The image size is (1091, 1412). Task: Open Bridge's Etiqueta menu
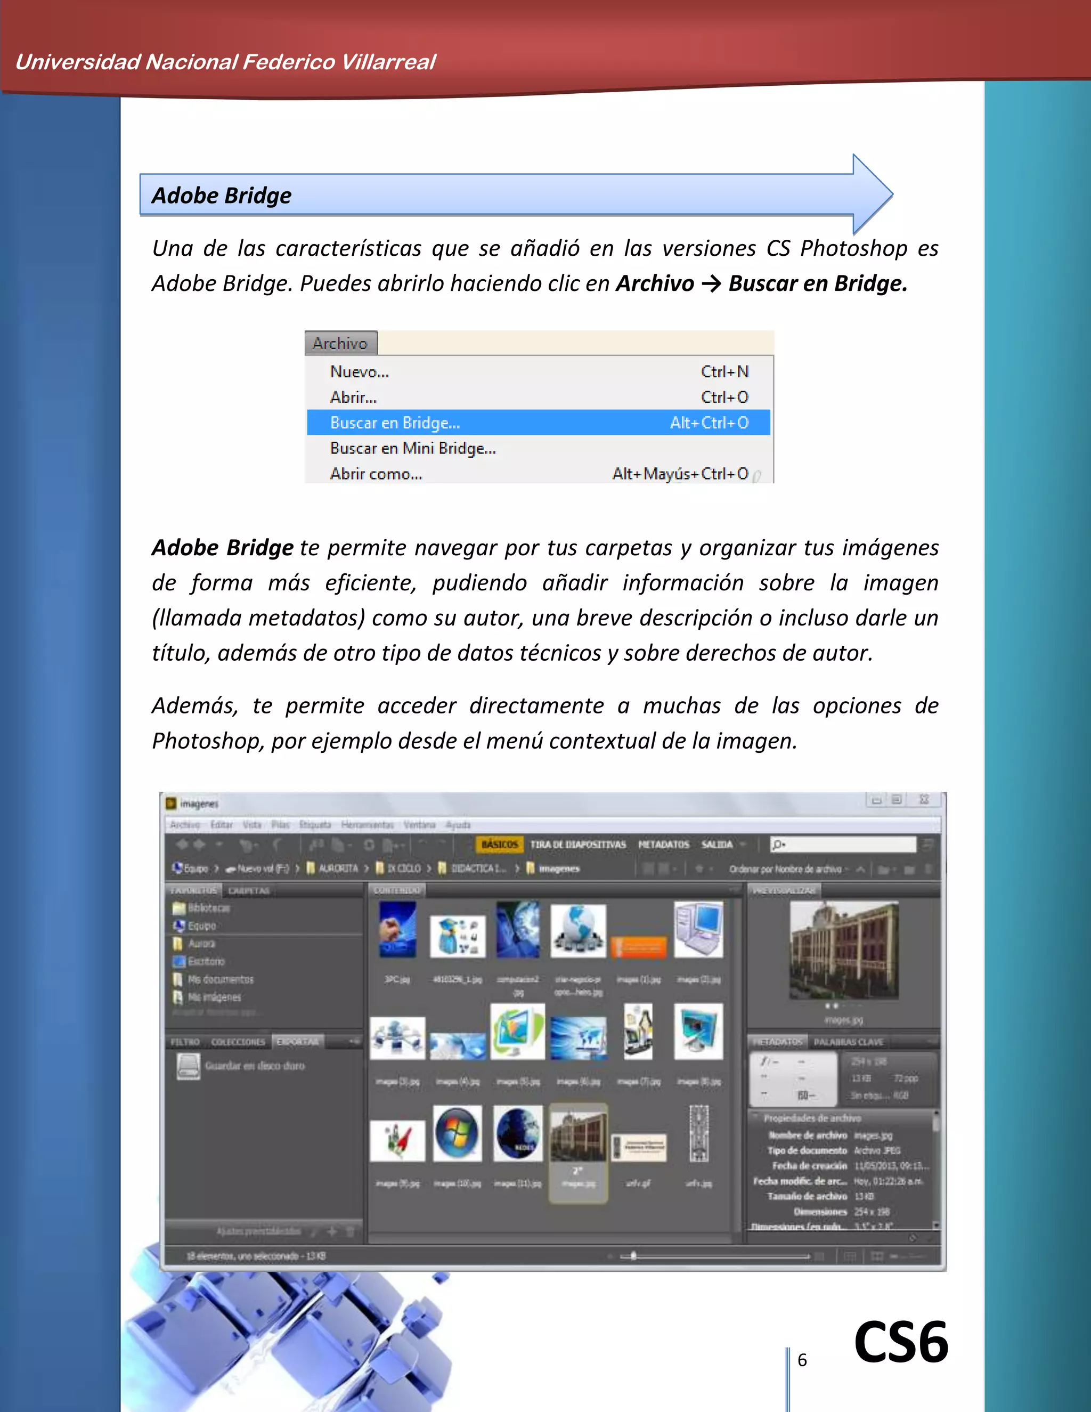315,825
